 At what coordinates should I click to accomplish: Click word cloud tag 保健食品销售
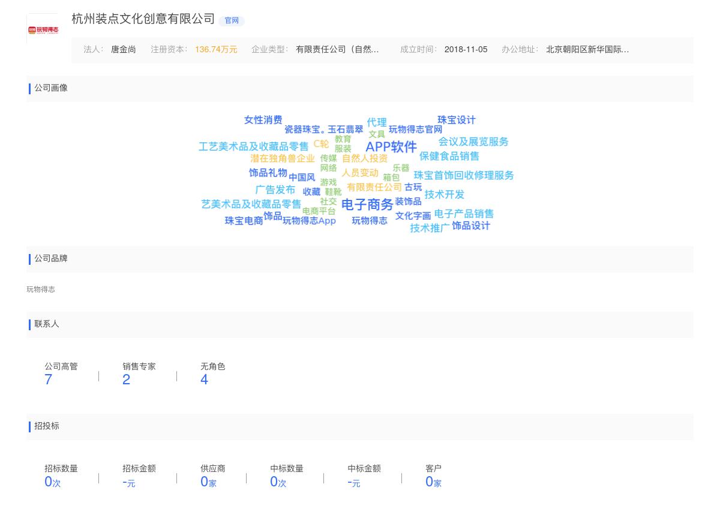click(x=449, y=156)
